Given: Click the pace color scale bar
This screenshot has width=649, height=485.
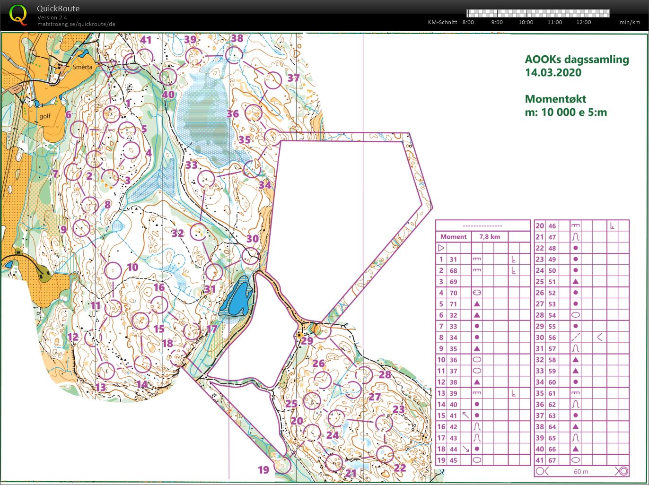Looking at the screenshot, I should click(x=537, y=13).
